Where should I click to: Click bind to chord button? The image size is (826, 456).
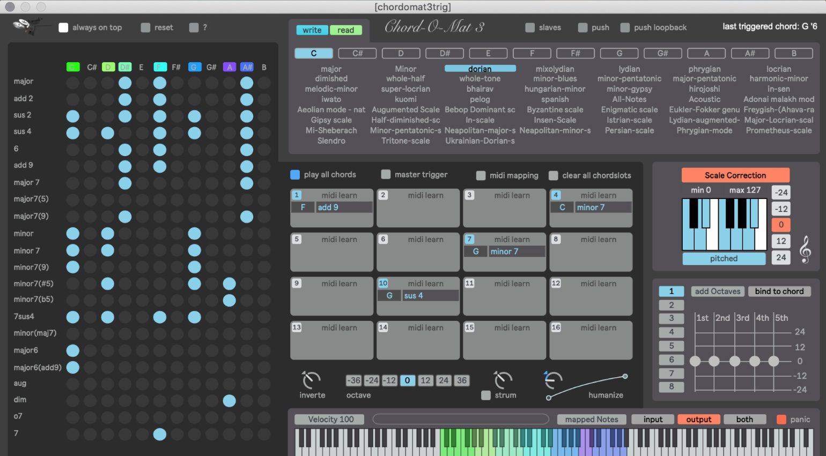point(779,291)
